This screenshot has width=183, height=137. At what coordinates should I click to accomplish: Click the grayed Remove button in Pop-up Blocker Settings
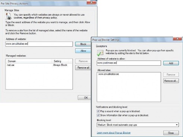pyautogui.click(x=171, y=75)
